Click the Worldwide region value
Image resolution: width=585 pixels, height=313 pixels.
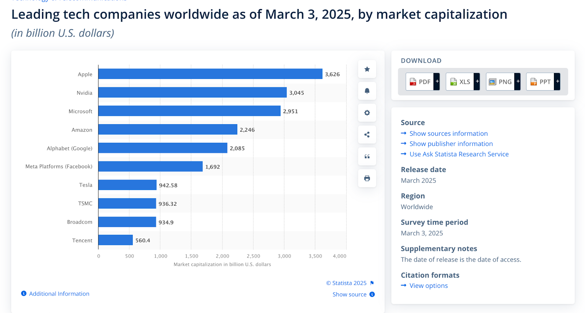point(417,207)
